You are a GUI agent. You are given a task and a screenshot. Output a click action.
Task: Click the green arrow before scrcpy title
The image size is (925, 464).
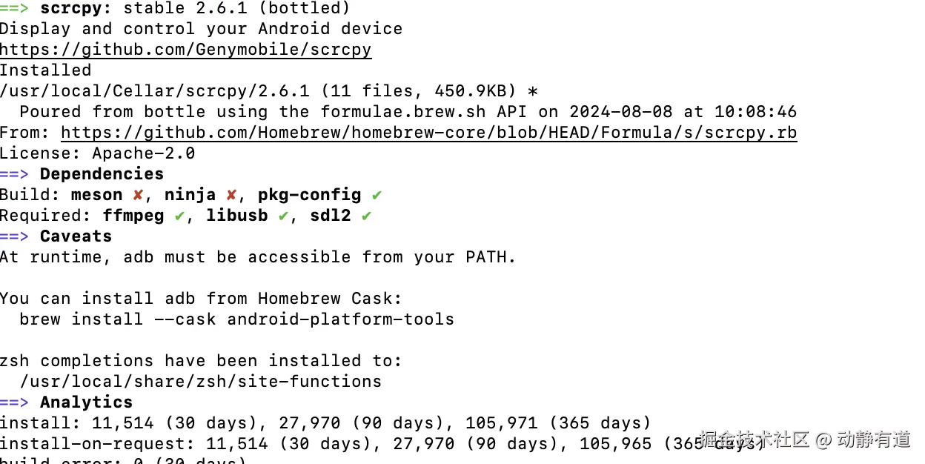click(x=14, y=8)
